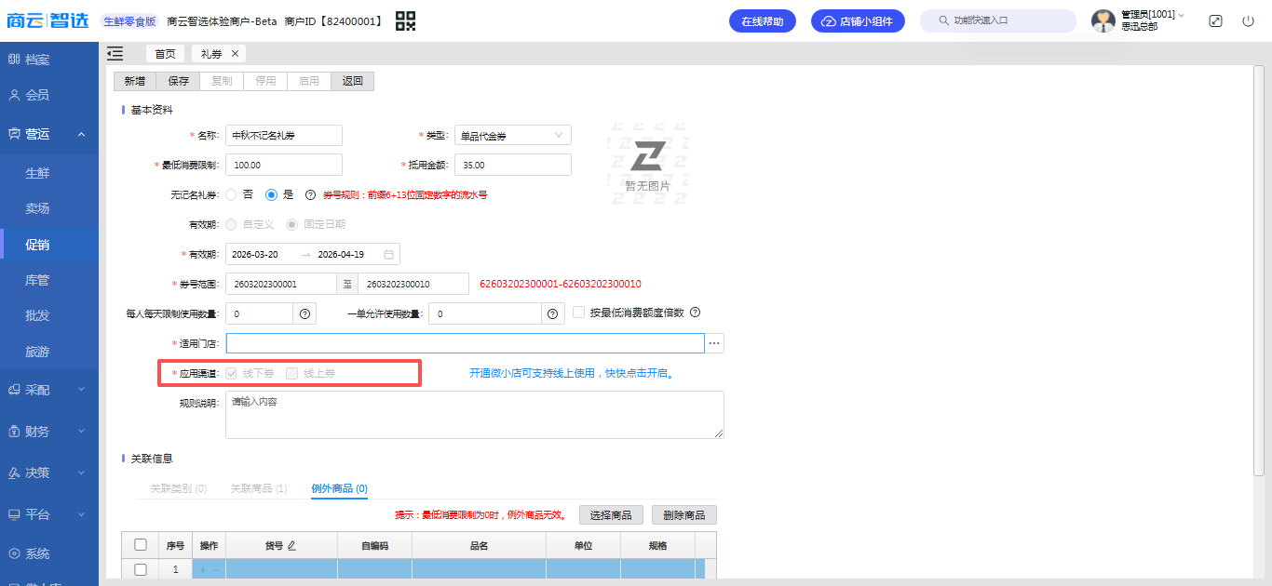
Task: Click the 保存 button
Action: [178, 81]
